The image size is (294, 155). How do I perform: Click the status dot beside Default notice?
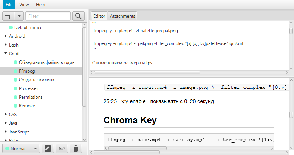pyautogui.click(x=11, y=28)
